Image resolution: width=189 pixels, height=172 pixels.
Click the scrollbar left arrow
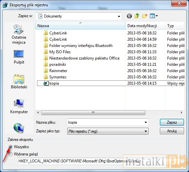point(38,112)
